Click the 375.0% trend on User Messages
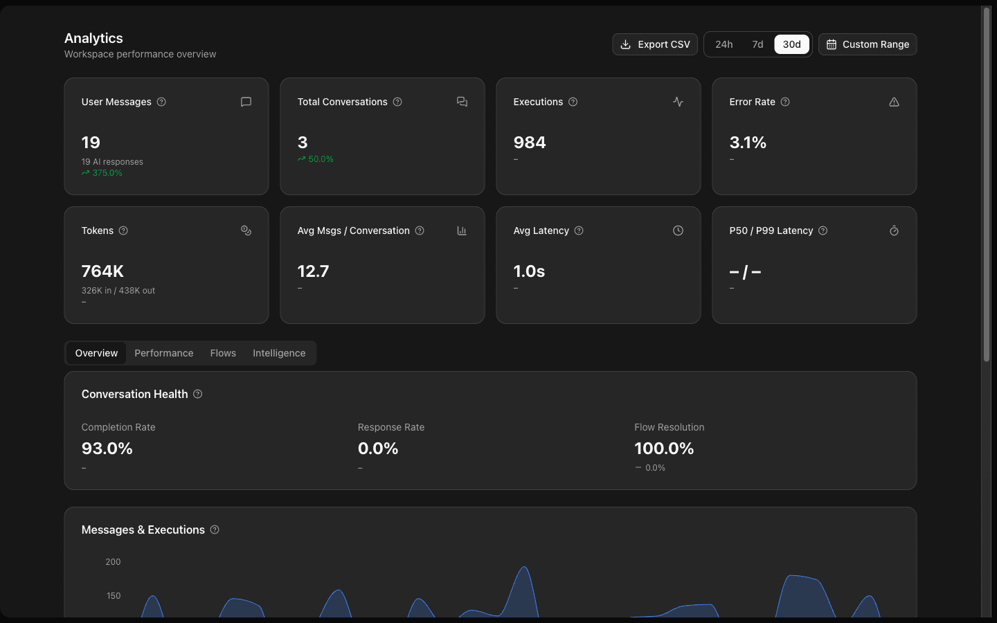 (x=102, y=173)
